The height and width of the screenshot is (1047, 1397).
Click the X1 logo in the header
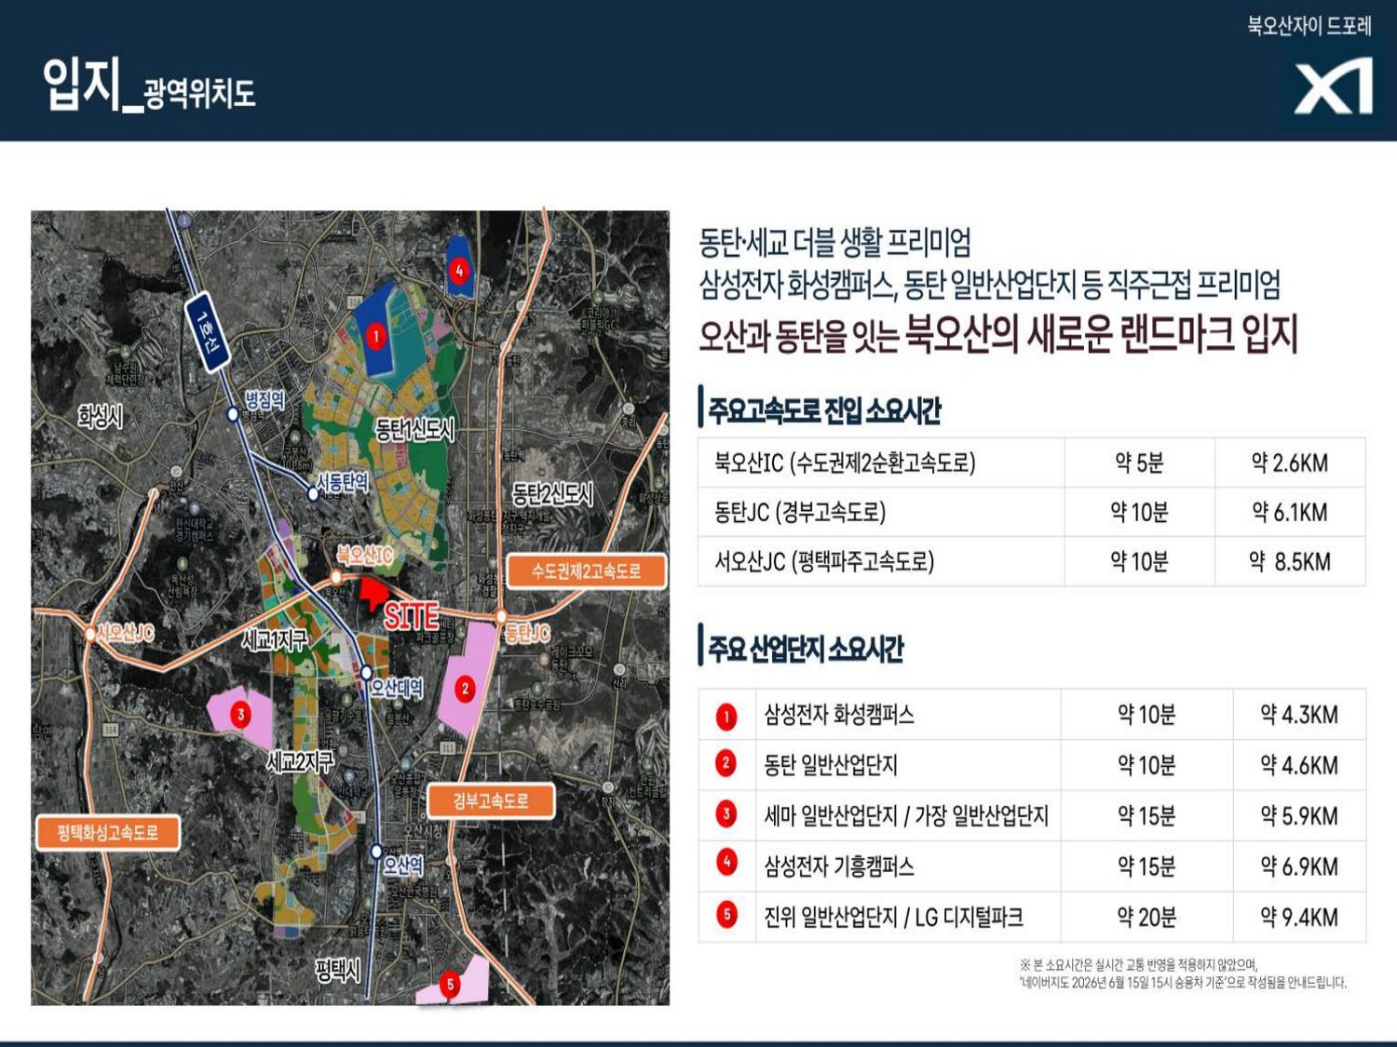1334,87
